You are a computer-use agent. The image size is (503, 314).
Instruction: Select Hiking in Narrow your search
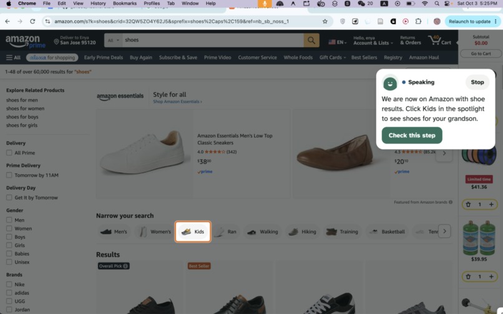(302, 232)
